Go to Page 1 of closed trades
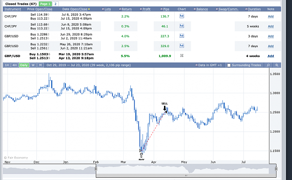Image resolution: width=292 pixels, height=180 pixels. (x=45, y=4)
